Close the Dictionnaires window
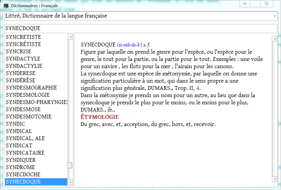Screen dimensions: 281x190 (267, 3)
